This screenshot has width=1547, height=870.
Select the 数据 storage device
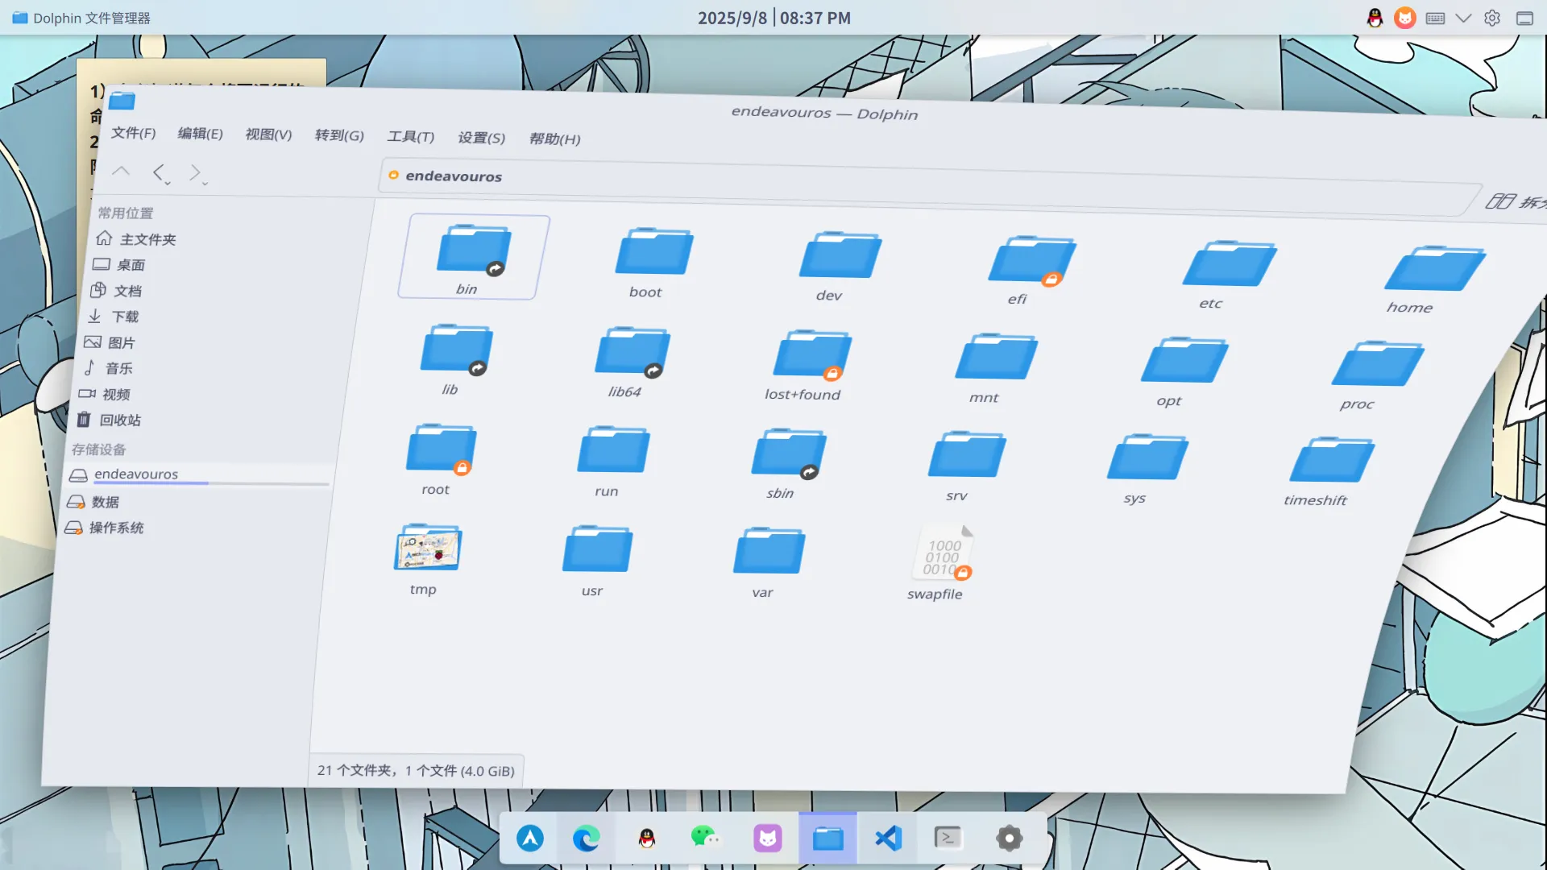pyautogui.click(x=104, y=502)
